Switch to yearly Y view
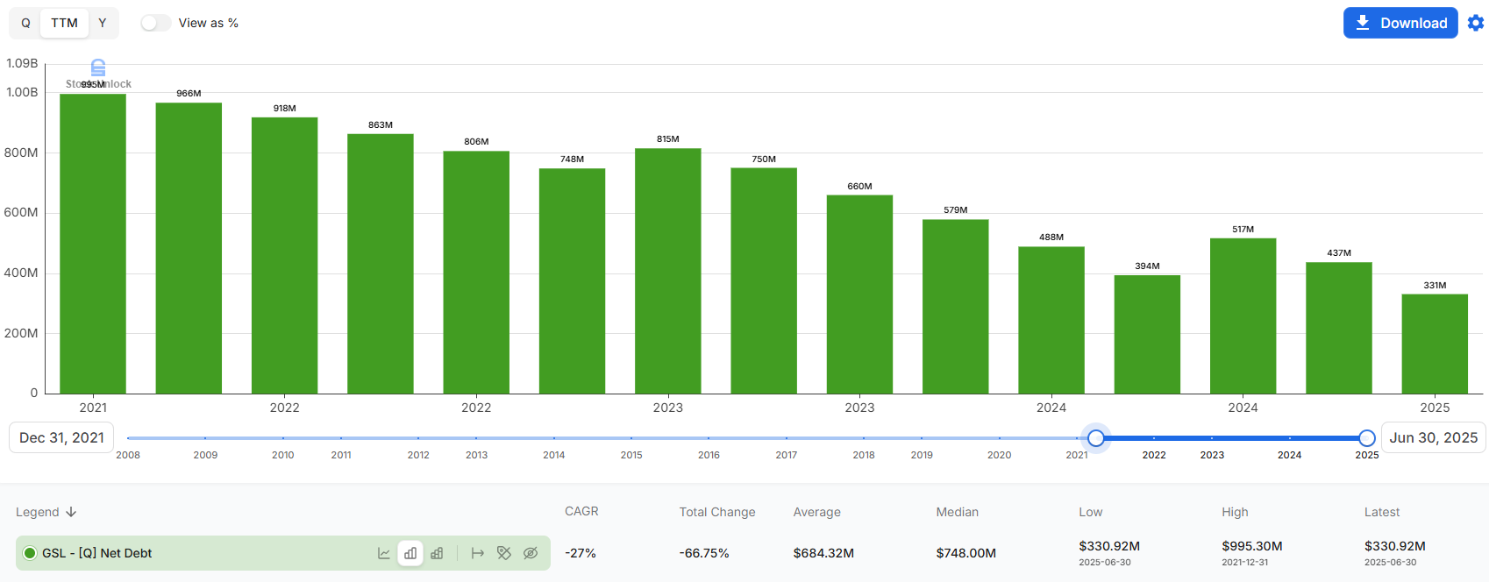Screen dimensions: 1489x582 [x=103, y=23]
